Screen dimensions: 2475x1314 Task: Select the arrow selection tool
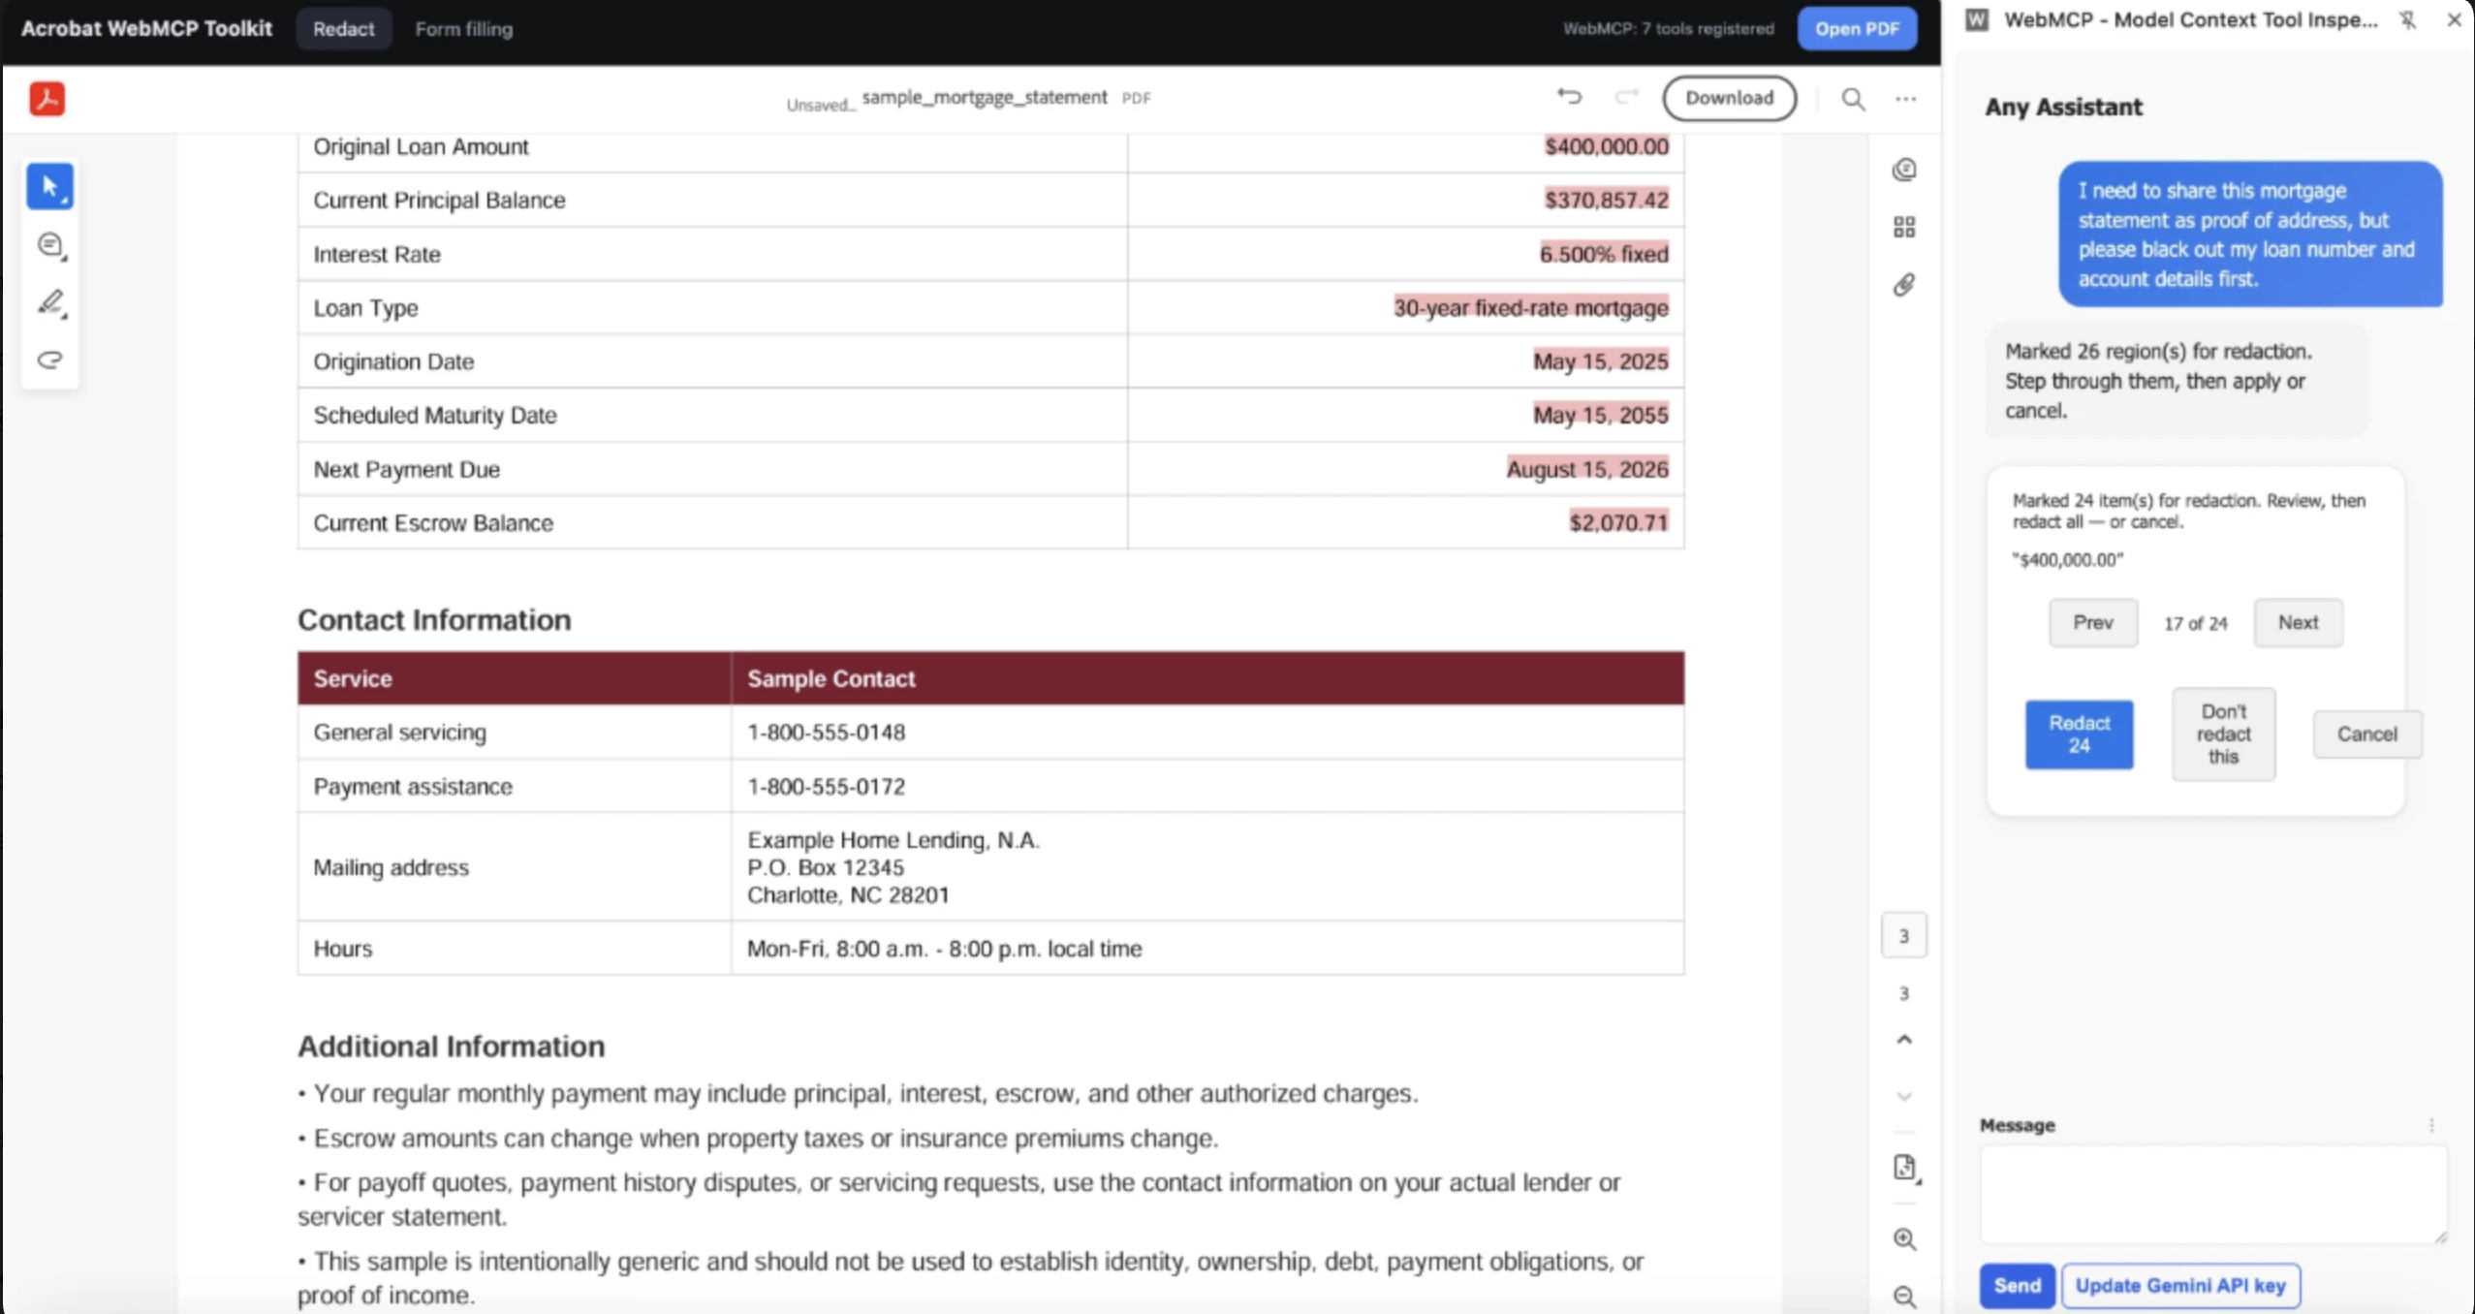coord(49,186)
